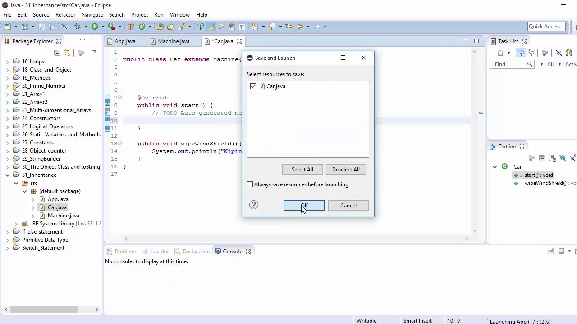The image size is (577, 324).
Task: Click the green Run toolbar icon
Action: (95, 27)
